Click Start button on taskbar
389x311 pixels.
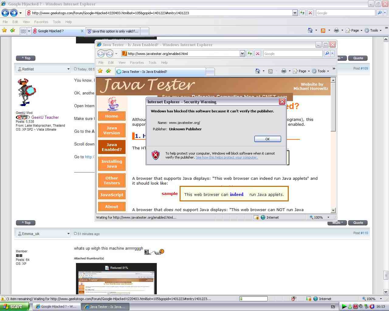coord(15,306)
